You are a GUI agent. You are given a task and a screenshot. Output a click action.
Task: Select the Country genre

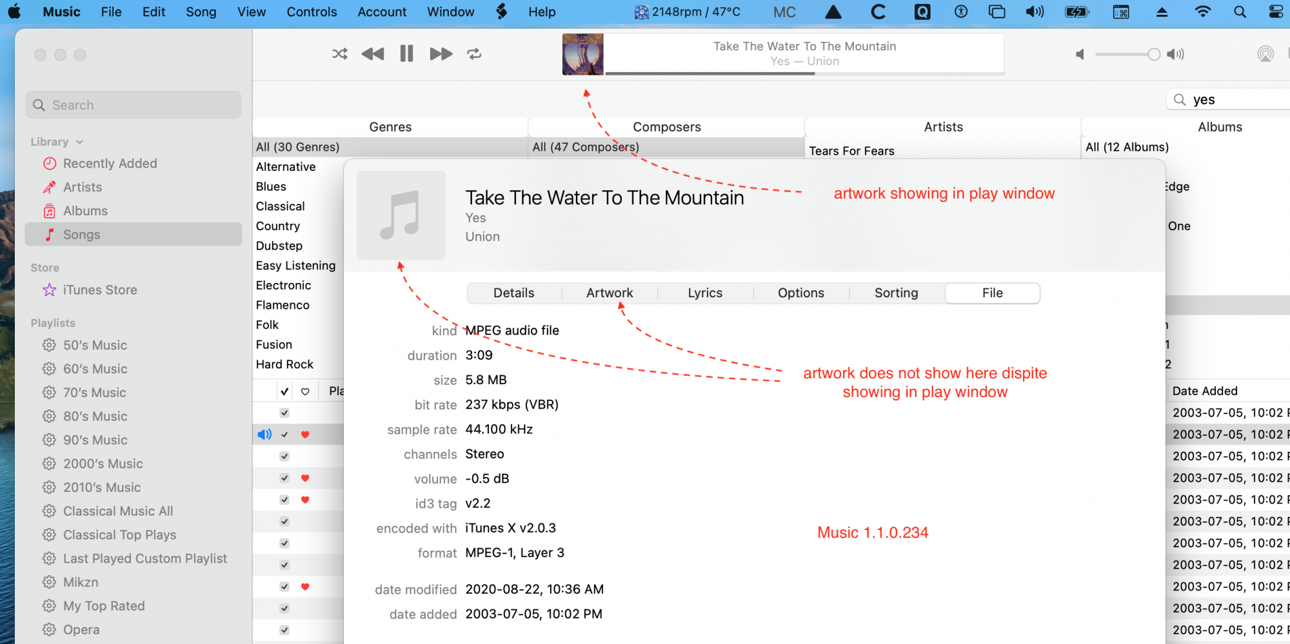point(278,226)
